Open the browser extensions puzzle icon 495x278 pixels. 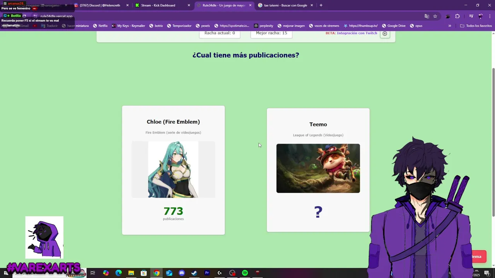point(457,16)
